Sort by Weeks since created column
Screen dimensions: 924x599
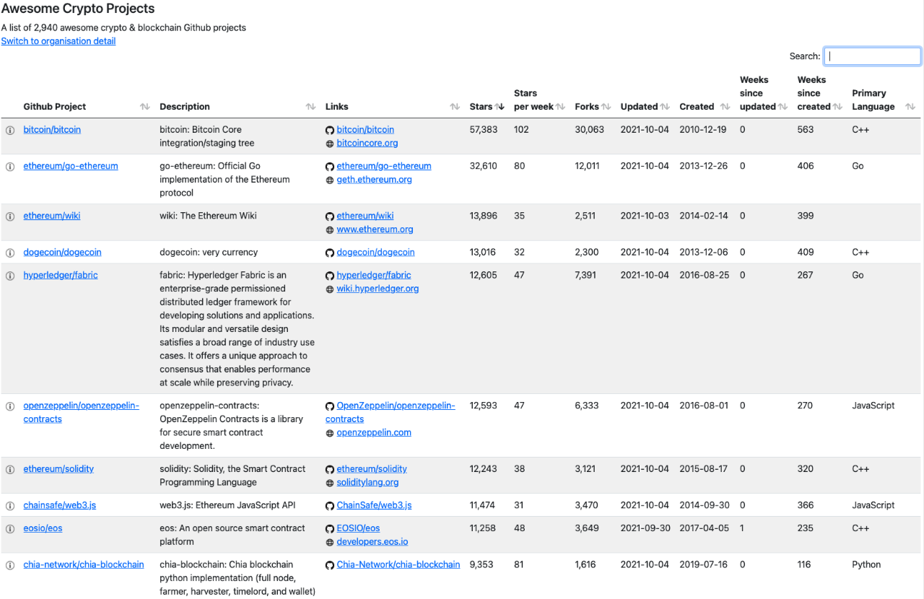(x=837, y=107)
